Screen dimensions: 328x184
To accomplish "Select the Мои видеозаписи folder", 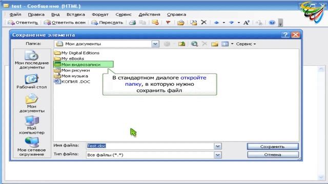I will point(84,64).
